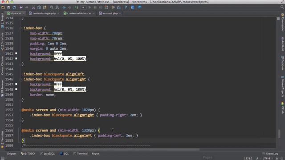This screenshot has width=285, height=160.
Task: Switch to the content-sidebar.css tab
Action: coord(79,13)
